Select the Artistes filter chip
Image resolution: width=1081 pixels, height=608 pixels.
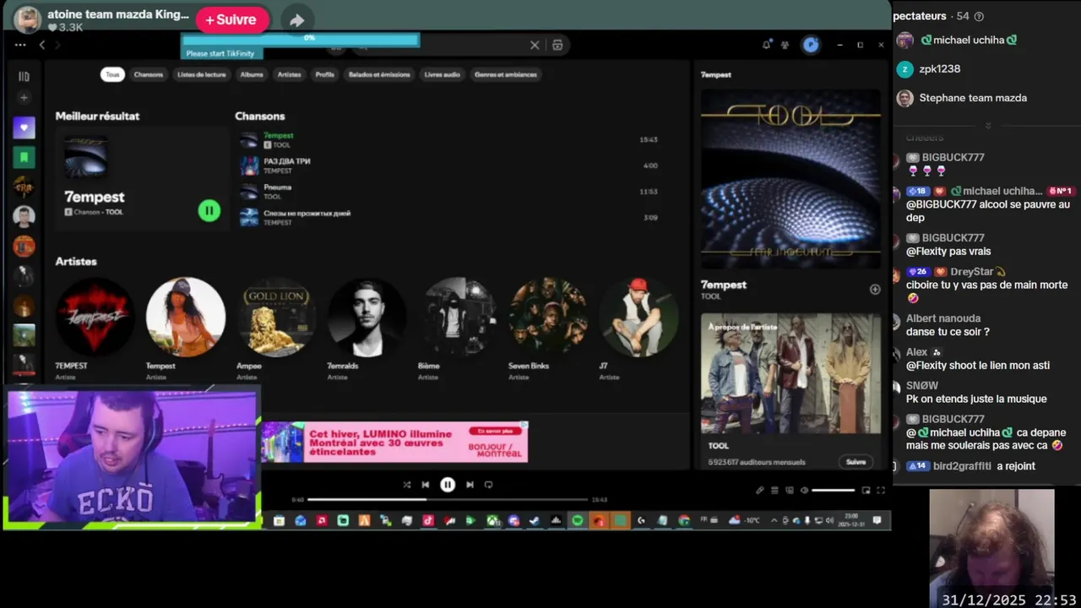(290, 74)
